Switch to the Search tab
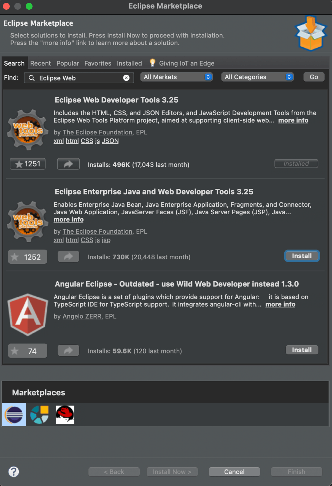This screenshot has height=486, width=332. tap(14, 63)
